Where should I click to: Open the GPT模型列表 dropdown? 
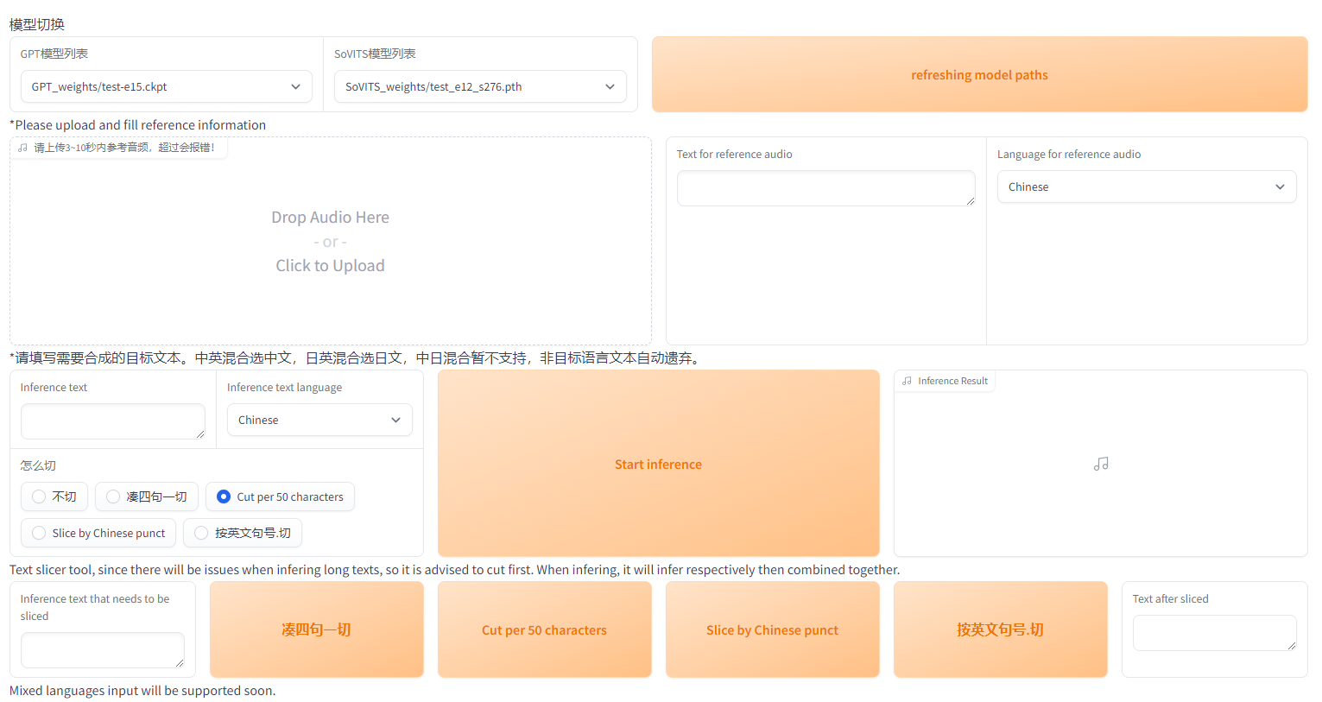[x=166, y=86]
